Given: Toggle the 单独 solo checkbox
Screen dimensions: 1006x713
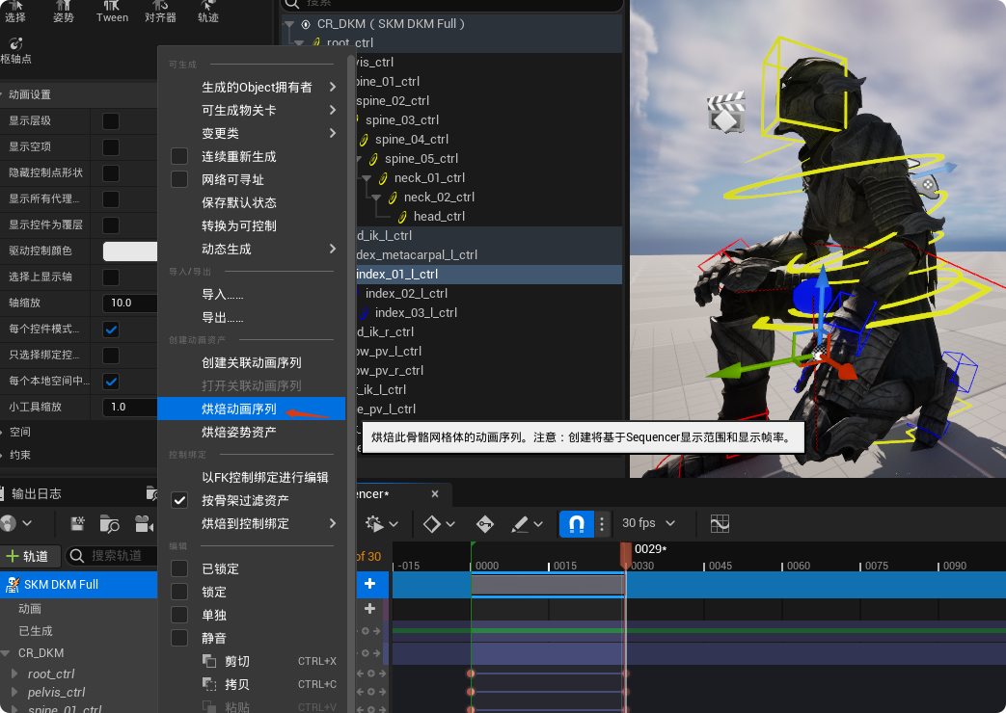Looking at the screenshot, I should [x=179, y=615].
